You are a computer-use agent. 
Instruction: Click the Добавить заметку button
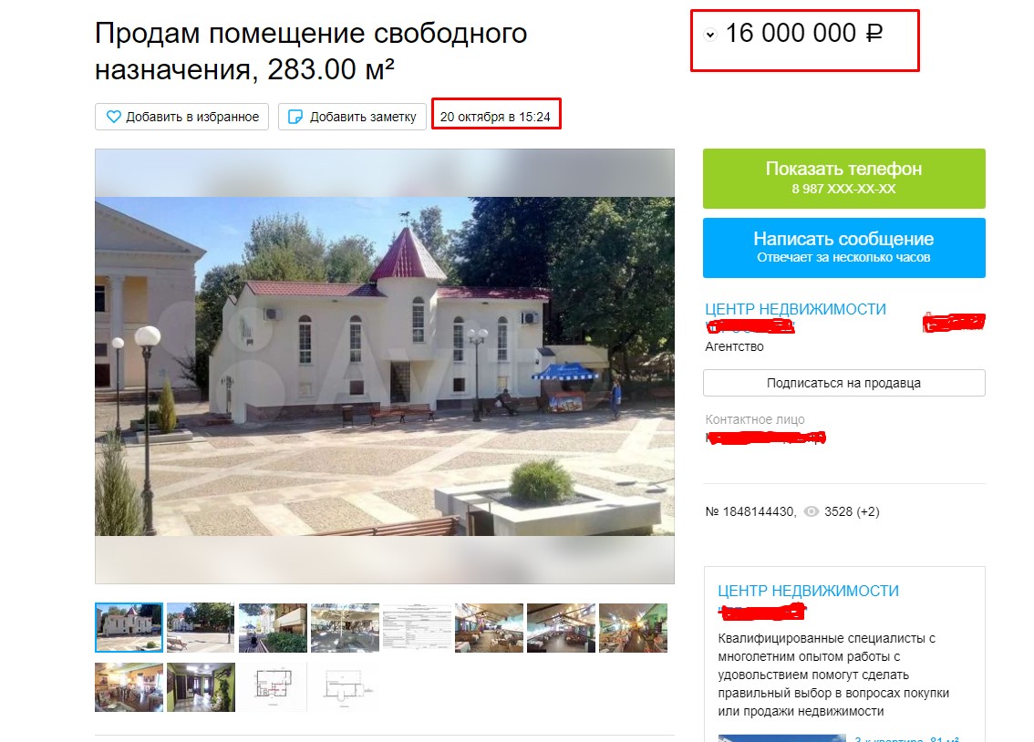tap(352, 117)
